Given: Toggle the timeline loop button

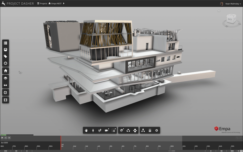Looking at the screenshot, I should (6, 138).
